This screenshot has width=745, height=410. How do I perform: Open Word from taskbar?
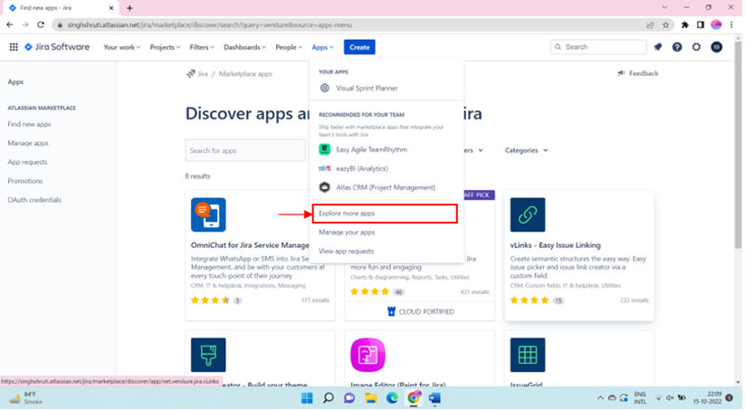(435, 398)
